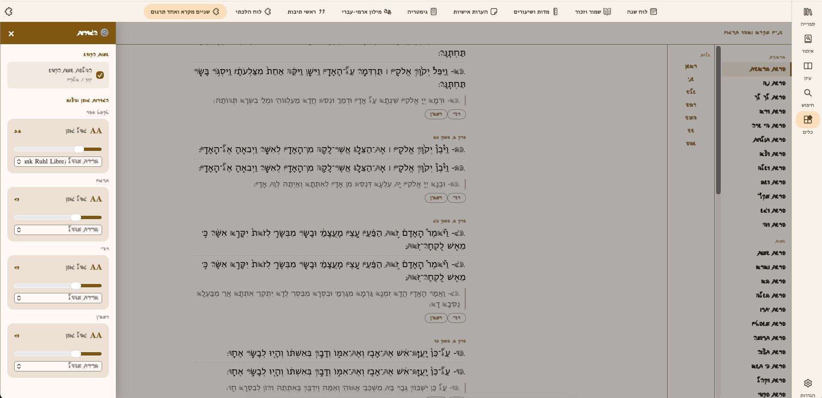Open הגדרות settings at the sidebar bottom
Viewport: 822px width, 398px height.
(807, 388)
